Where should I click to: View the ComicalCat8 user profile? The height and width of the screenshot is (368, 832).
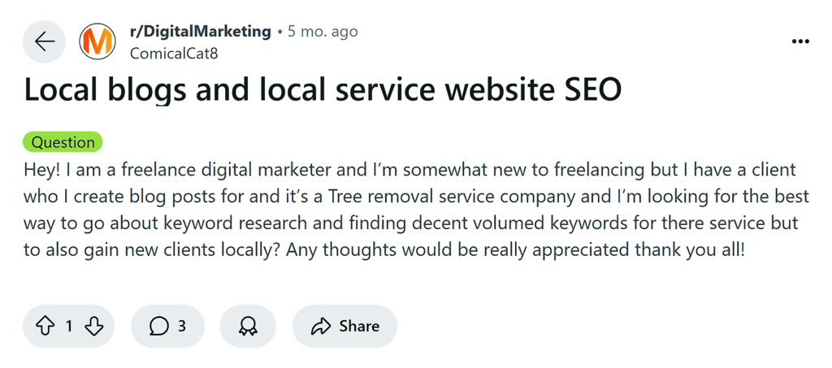point(174,54)
